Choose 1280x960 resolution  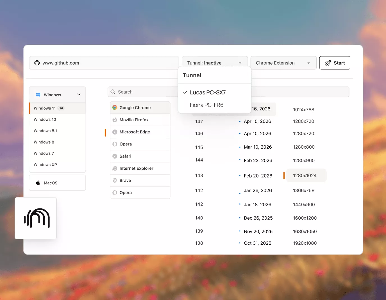coord(304,160)
